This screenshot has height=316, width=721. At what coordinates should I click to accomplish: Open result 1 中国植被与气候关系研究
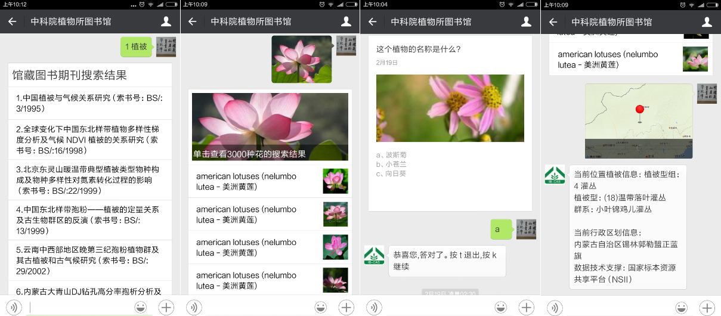[90, 103]
